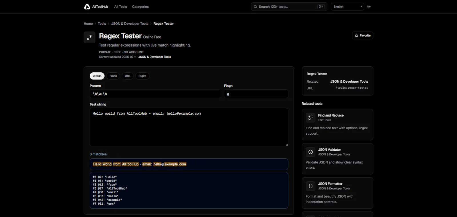Go to Tools breadcrumb link

[x=102, y=24]
